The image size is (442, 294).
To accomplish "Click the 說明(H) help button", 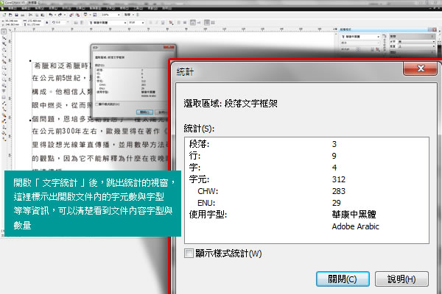I will pos(401,279).
